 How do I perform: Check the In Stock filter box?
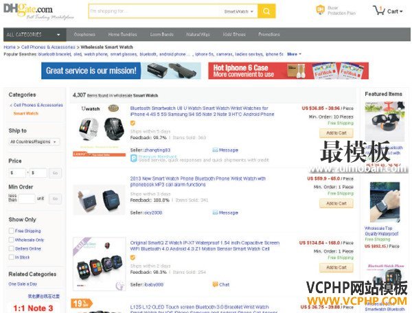(11, 257)
